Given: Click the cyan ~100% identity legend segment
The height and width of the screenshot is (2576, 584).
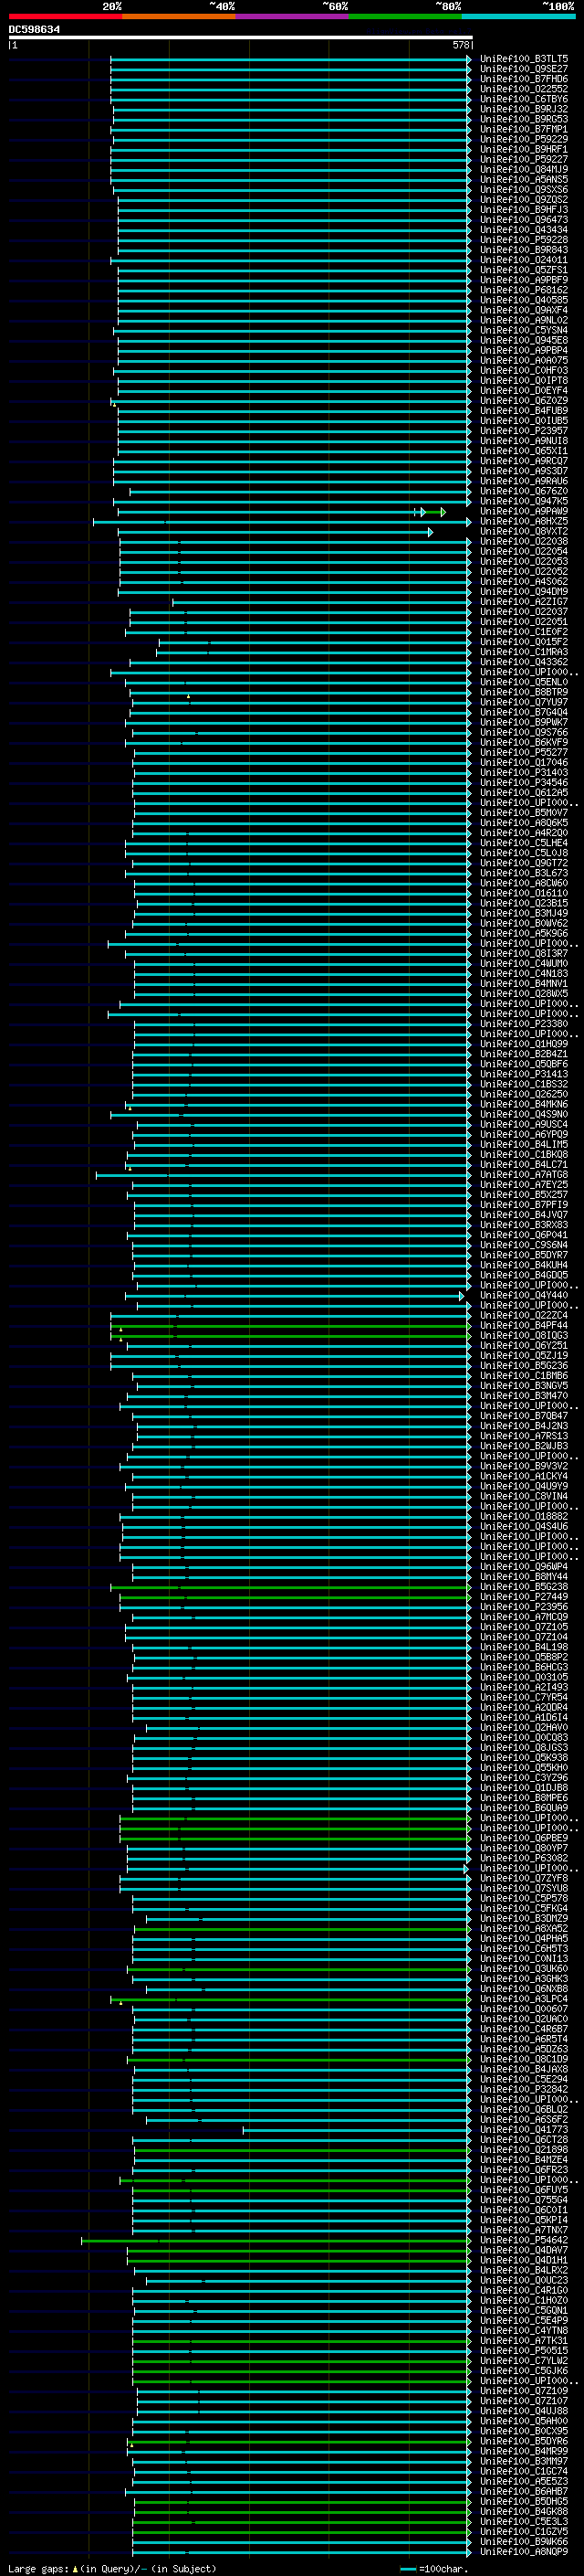Looking at the screenshot, I should [519, 16].
